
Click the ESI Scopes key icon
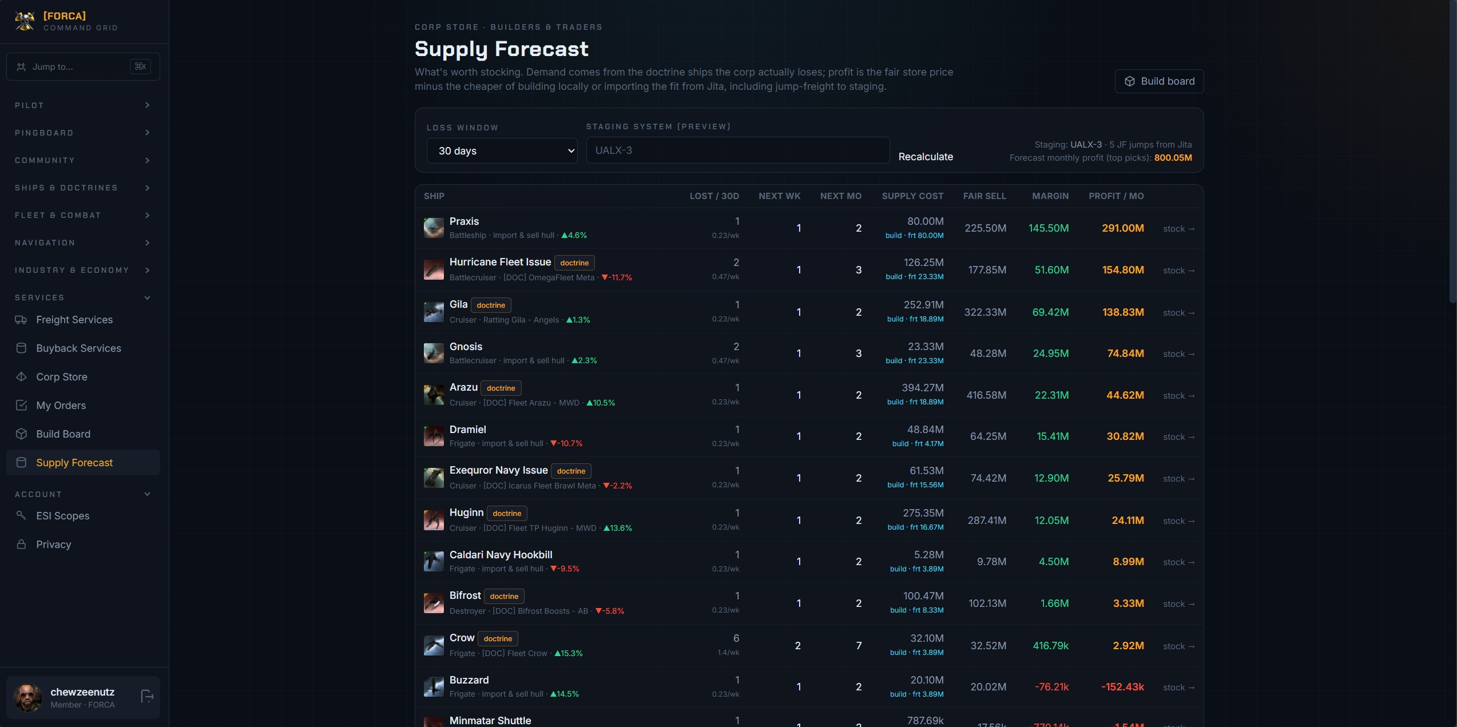[21, 516]
